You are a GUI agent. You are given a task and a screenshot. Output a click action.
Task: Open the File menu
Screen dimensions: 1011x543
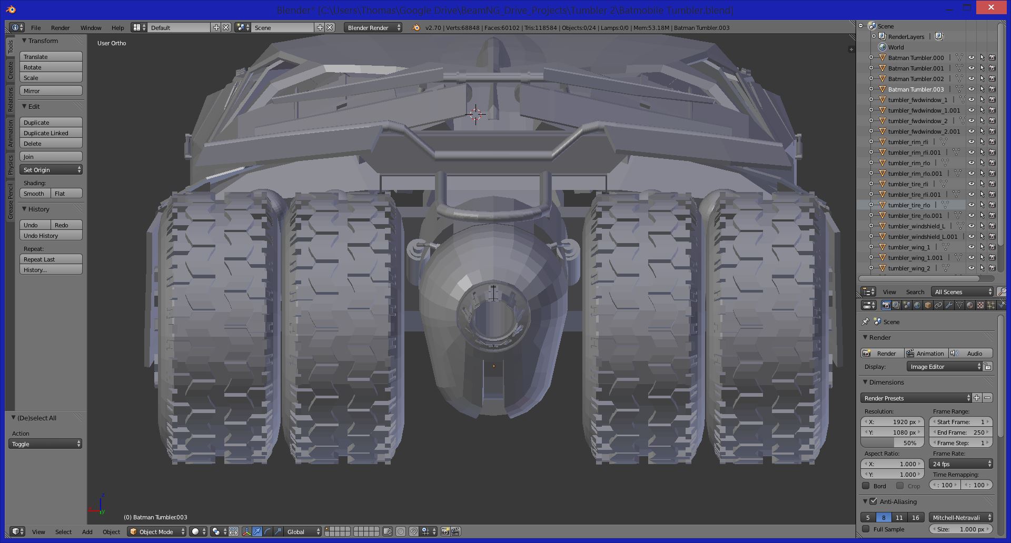click(x=36, y=27)
